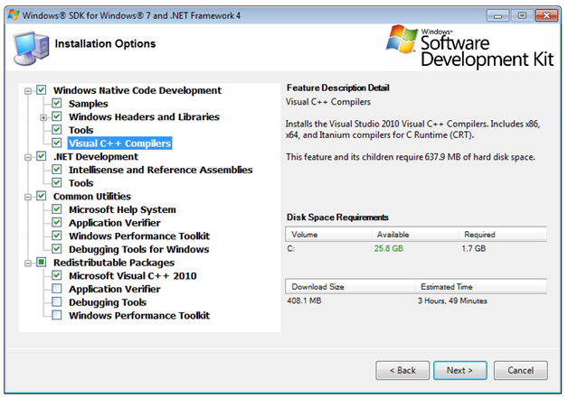The height and width of the screenshot is (398, 568).
Task: Select Common Utilities label
Action: [x=92, y=196]
